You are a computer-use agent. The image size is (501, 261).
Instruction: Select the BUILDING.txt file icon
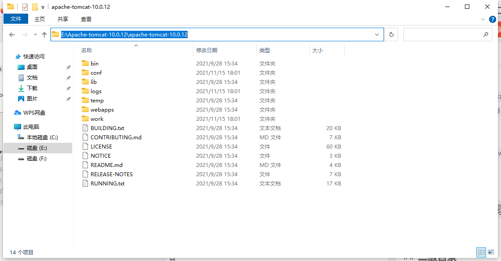pos(85,128)
